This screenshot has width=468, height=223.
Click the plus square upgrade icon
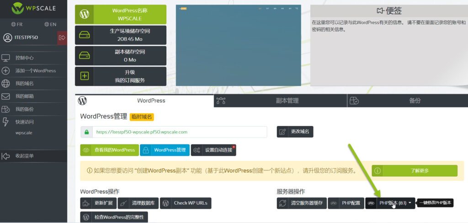[x=85, y=76]
